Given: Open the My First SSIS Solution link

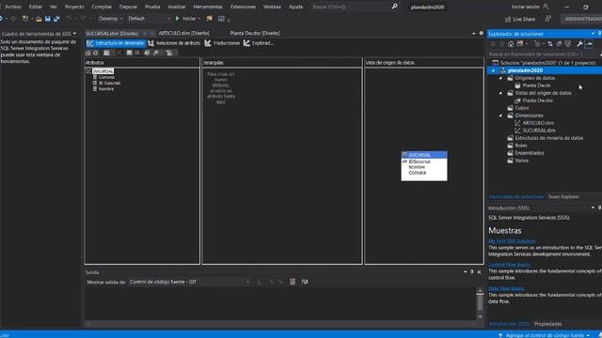Looking at the screenshot, I should tap(512, 241).
